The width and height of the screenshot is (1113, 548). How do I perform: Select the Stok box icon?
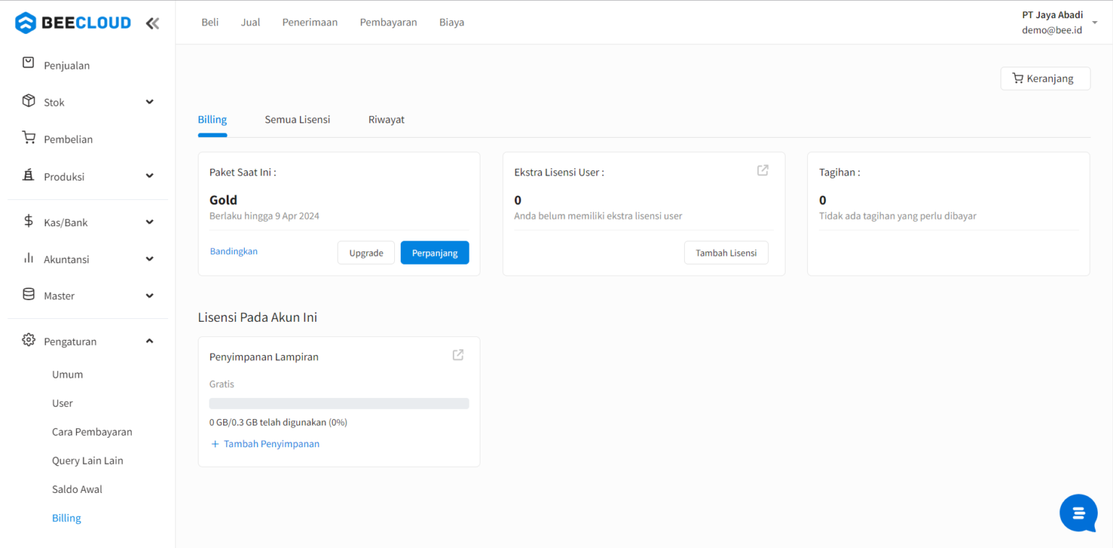[28, 101]
